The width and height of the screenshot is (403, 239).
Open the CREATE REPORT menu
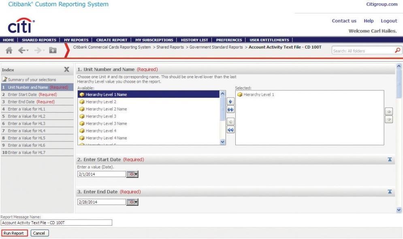[111, 40]
